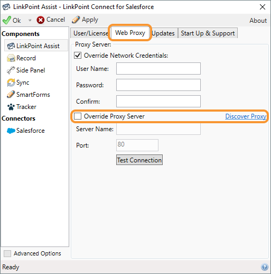Open the Start Up & Support tab
Image resolution: width=271 pixels, height=274 pixels.
coord(208,33)
